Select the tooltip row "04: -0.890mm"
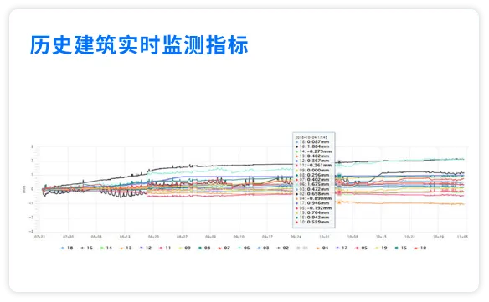Viewport: 489px width, 302px height. 313,198
